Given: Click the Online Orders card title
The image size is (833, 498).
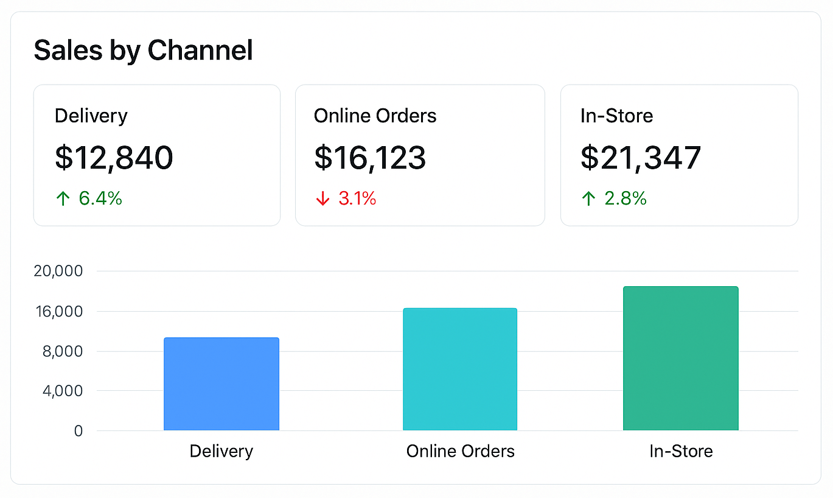Looking at the screenshot, I should pyautogui.click(x=375, y=116).
